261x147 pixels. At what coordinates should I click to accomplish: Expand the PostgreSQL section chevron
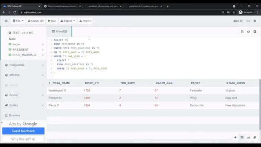(43, 65)
